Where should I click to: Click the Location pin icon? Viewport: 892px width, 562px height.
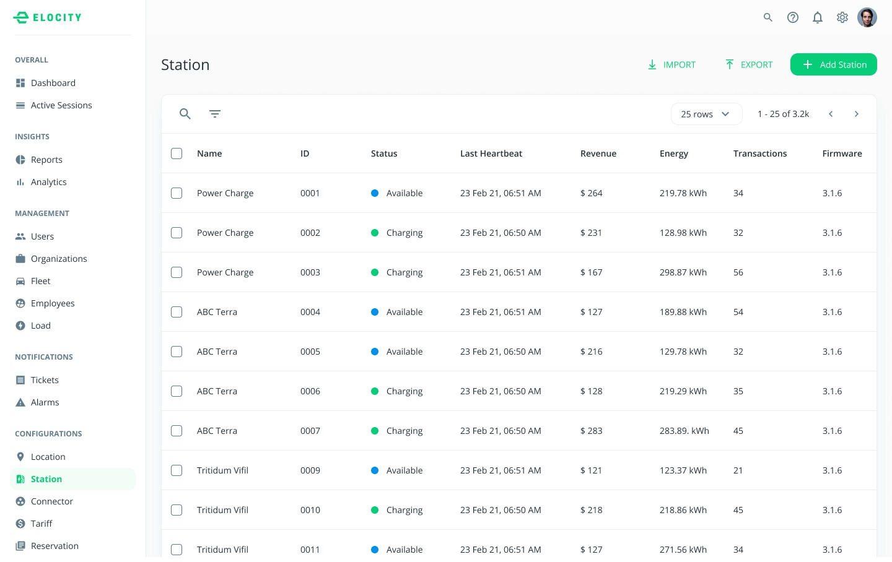[20, 457]
